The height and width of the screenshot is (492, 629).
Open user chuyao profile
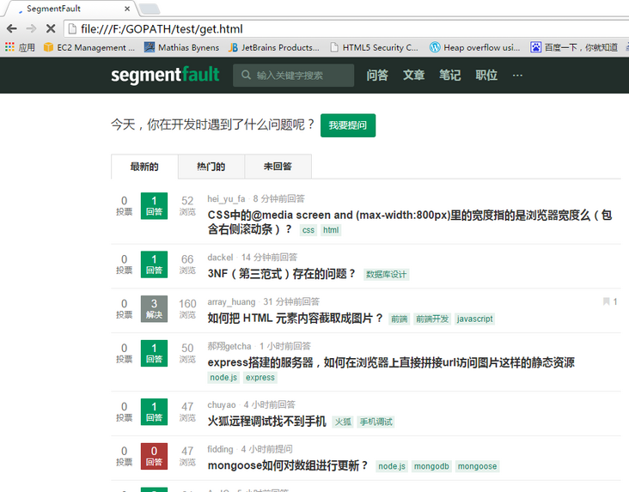(222, 405)
